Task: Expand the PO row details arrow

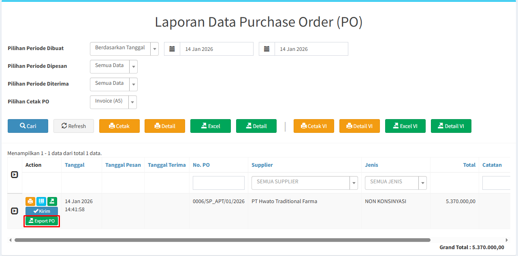Action: (x=14, y=211)
